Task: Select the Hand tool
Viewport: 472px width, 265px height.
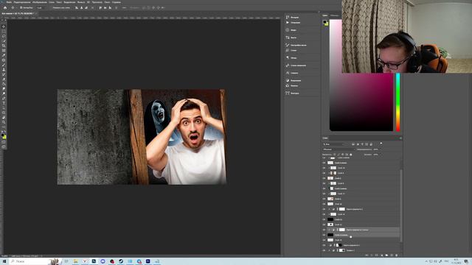Action: coord(4,118)
